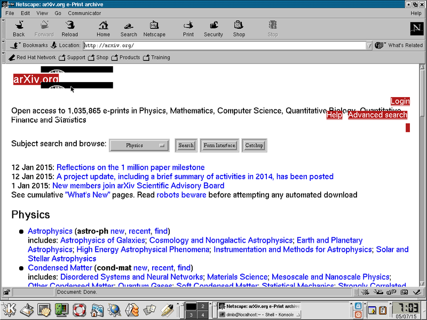This screenshot has height=320, width=427.
Task: Open the Communicator menu
Action: pyautogui.click(x=84, y=13)
